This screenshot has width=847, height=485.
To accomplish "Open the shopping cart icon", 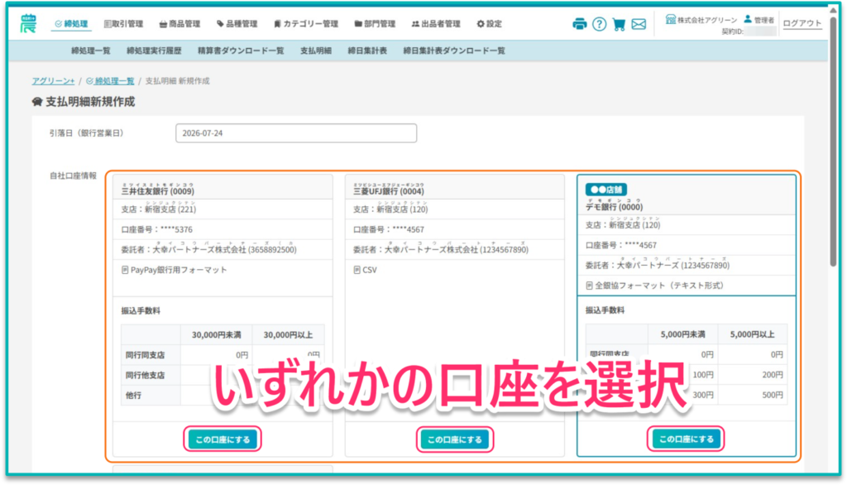I will 619,24.
